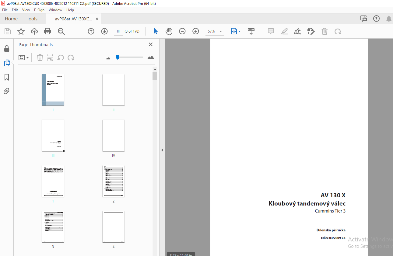Image resolution: width=393 pixels, height=256 pixels.
Task: Open security lock panel in sidebar
Action: pyautogui.click(x=7, y=49)
